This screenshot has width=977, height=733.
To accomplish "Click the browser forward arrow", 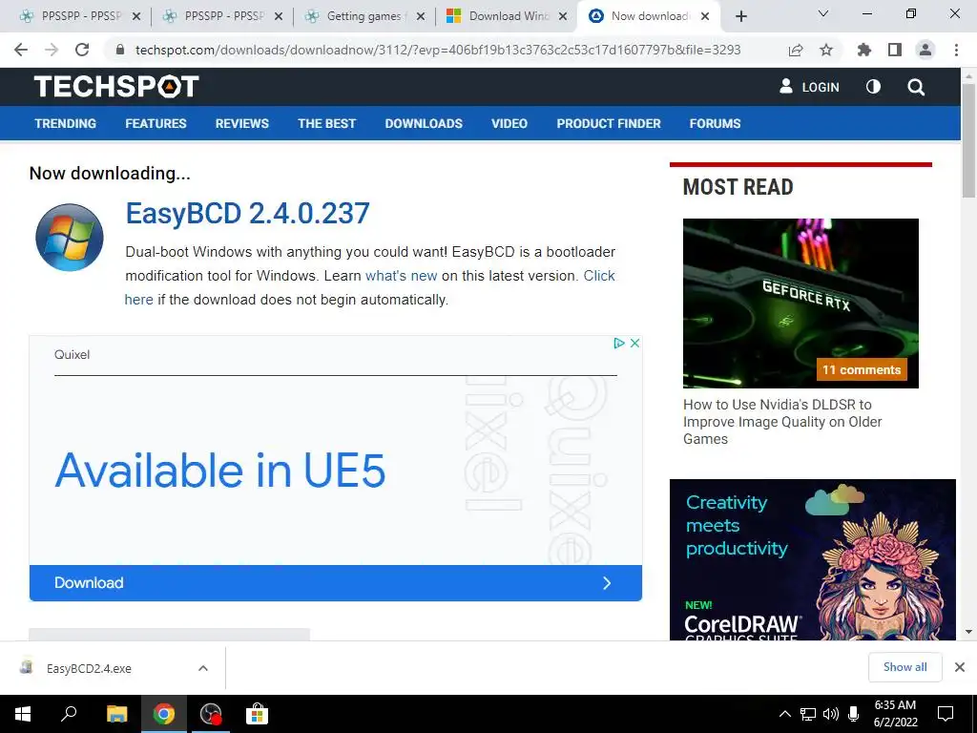I will [x=52, y=50].
